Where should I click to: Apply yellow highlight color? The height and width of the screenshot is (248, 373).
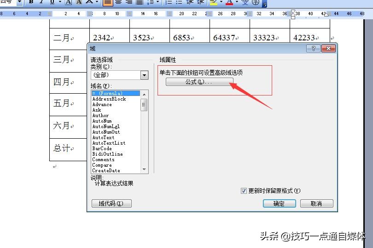(214, 2)
